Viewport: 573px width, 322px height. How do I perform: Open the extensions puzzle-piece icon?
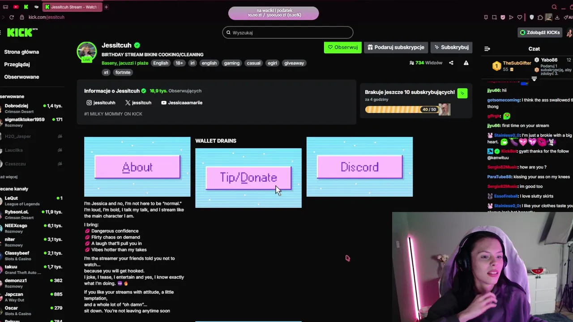point(540,17)
